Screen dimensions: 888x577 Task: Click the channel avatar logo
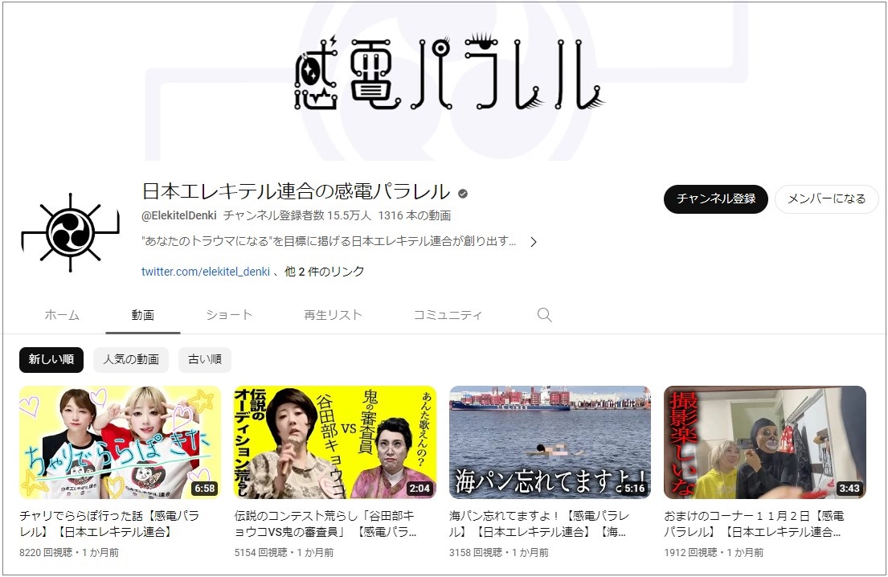coord(70,232)
